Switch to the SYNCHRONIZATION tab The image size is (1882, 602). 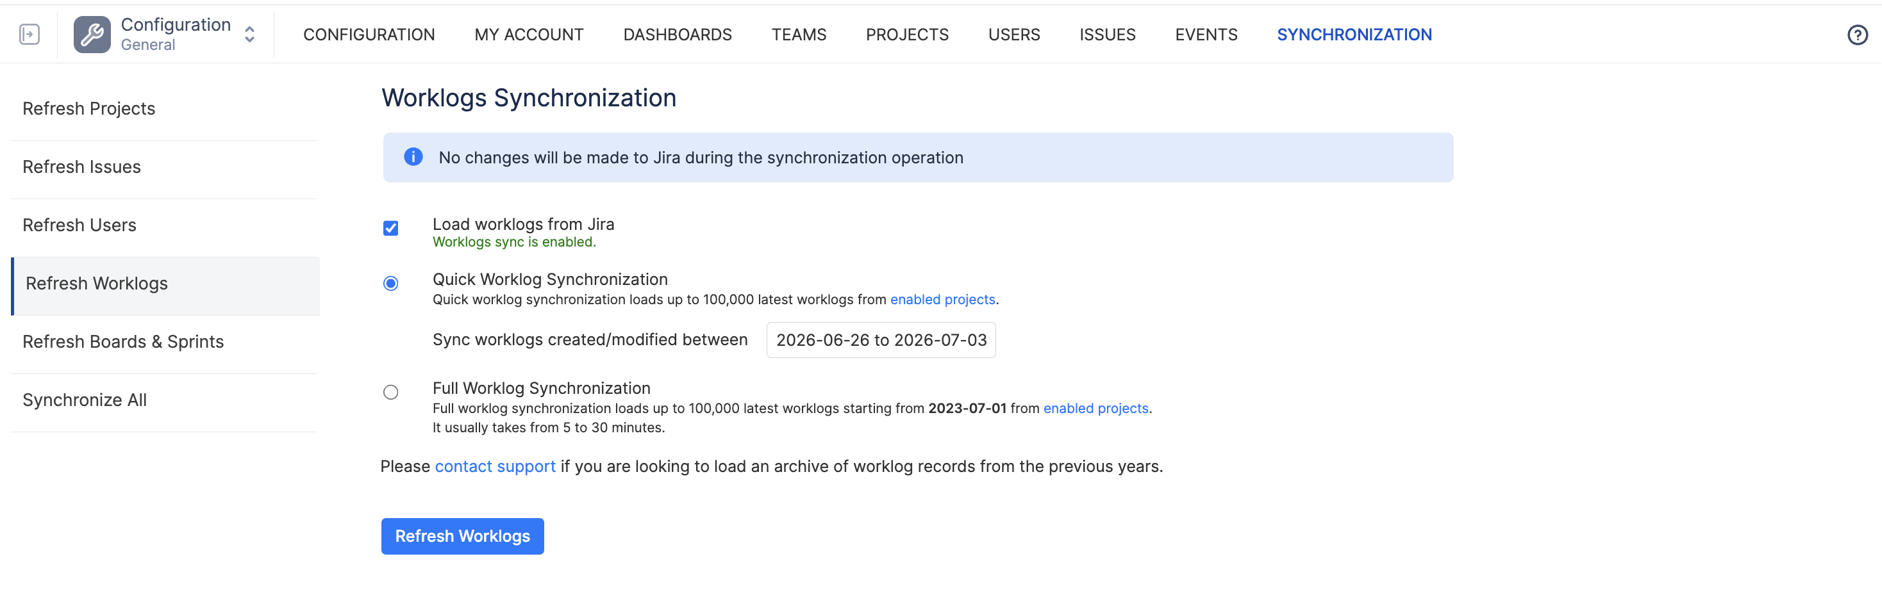(1354, 35)
